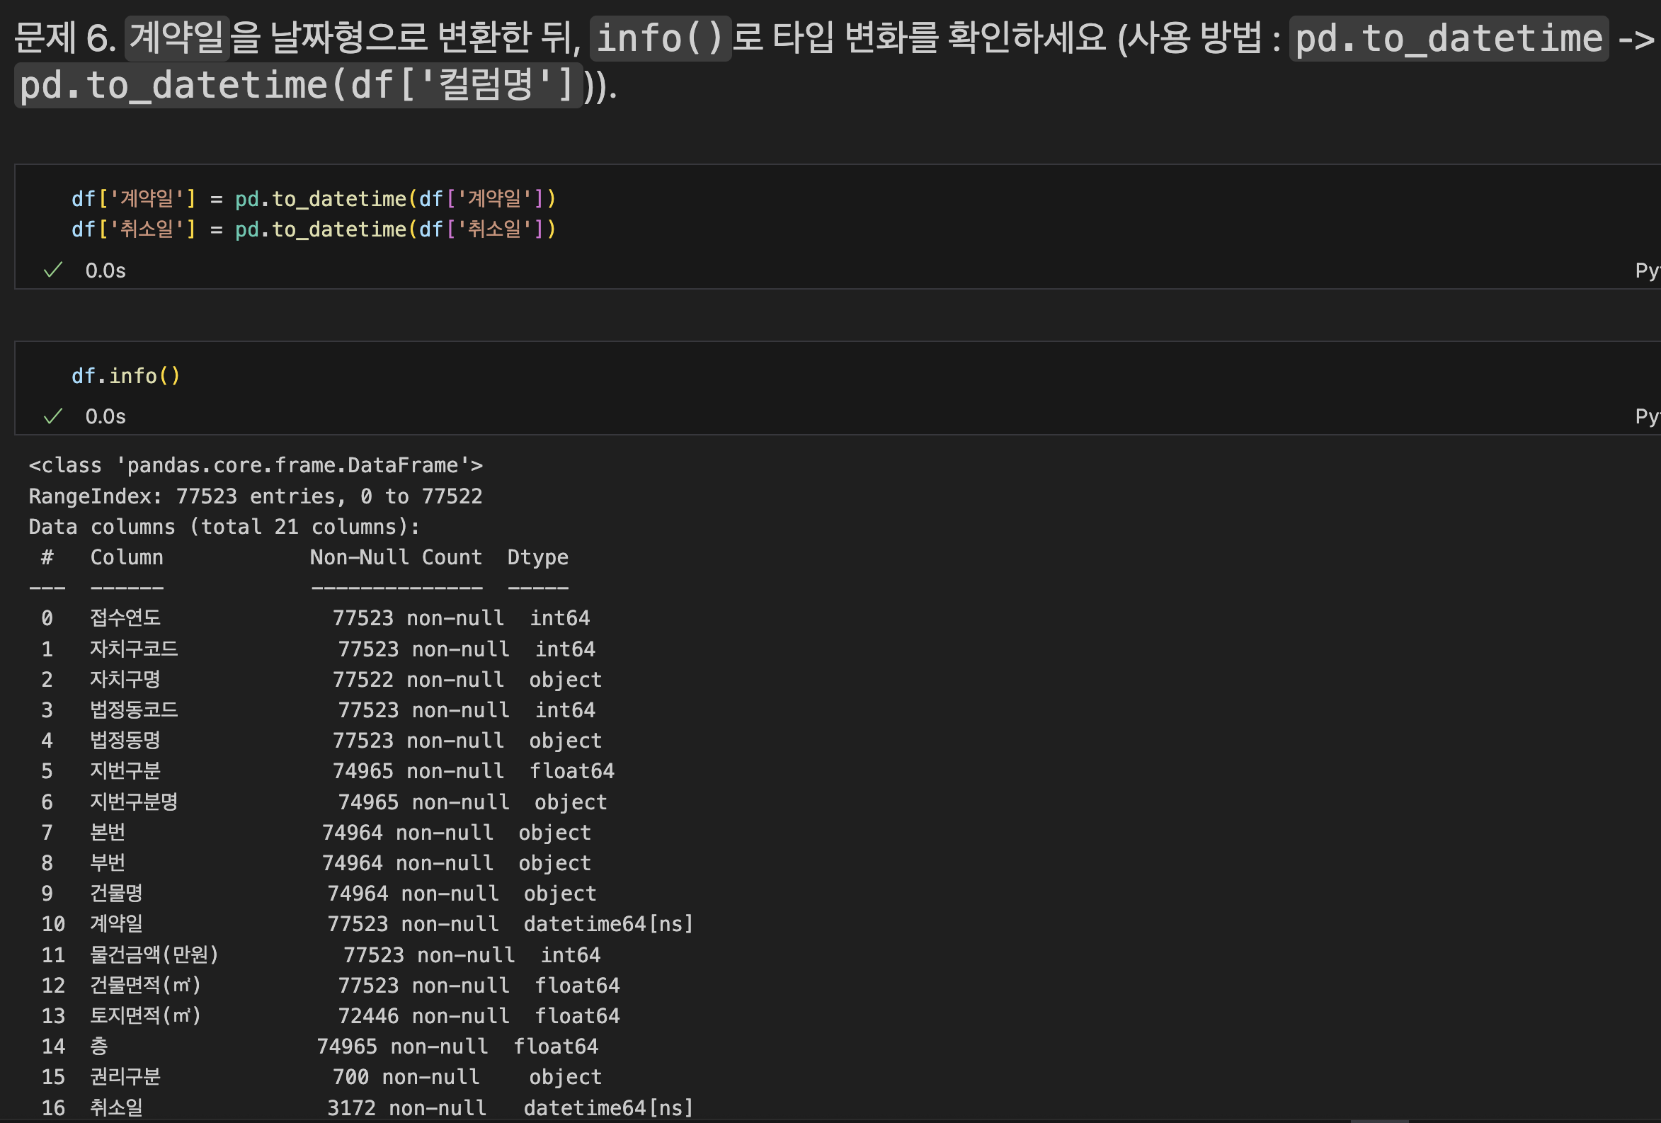Place cursor in the df.info() code line
The width and height of the screenshot is (1661, 1123).
click(x=126, y=376)
